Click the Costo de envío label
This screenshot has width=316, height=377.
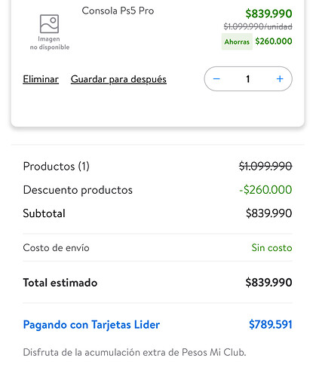[56, 248]
